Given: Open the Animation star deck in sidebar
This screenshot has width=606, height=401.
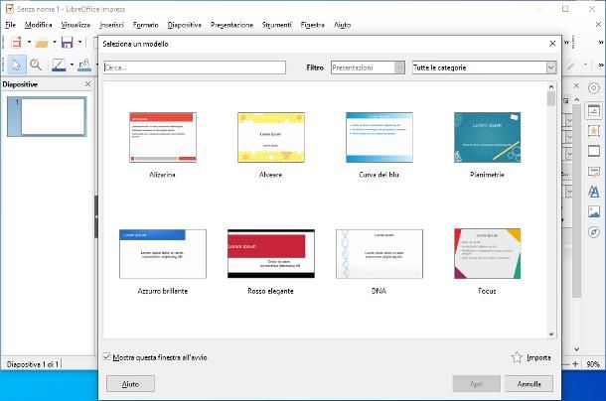Looking at the screenshot, I should click(594, 131).
